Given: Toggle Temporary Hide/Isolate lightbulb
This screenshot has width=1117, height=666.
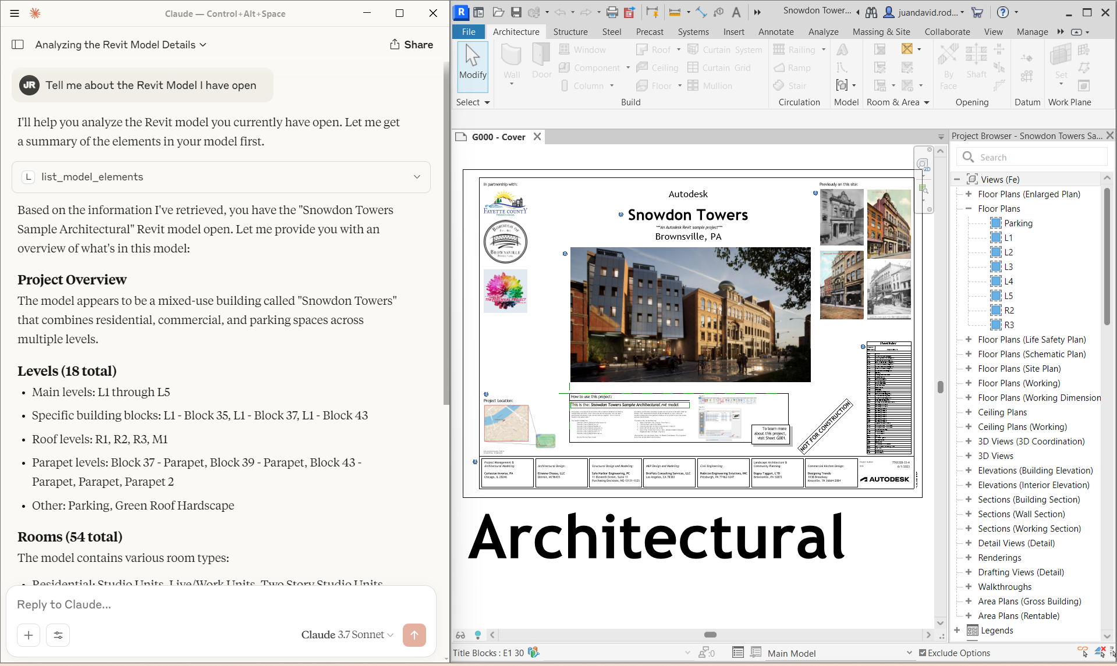Looking at the screenshot, I should tap(477, 635).
